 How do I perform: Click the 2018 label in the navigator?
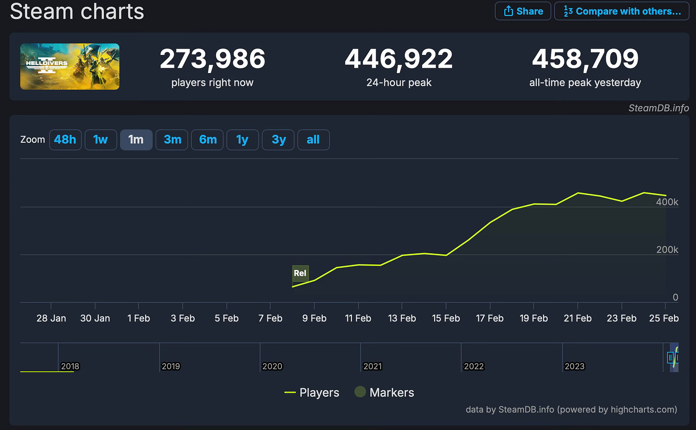70,367
